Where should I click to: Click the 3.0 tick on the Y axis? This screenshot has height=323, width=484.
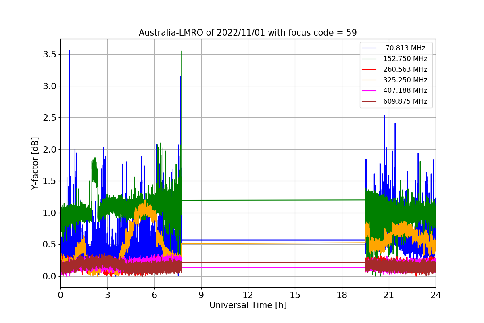tap(50, 86)
